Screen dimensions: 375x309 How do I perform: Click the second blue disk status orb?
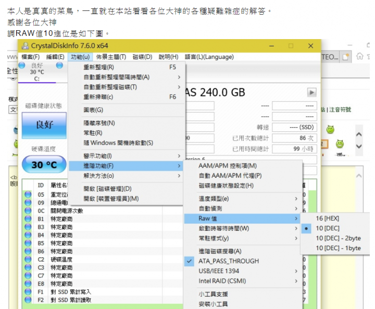pos(59,65)
